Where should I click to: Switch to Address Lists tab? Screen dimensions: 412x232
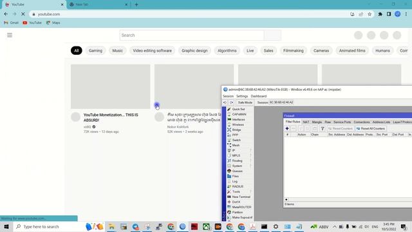381,122
